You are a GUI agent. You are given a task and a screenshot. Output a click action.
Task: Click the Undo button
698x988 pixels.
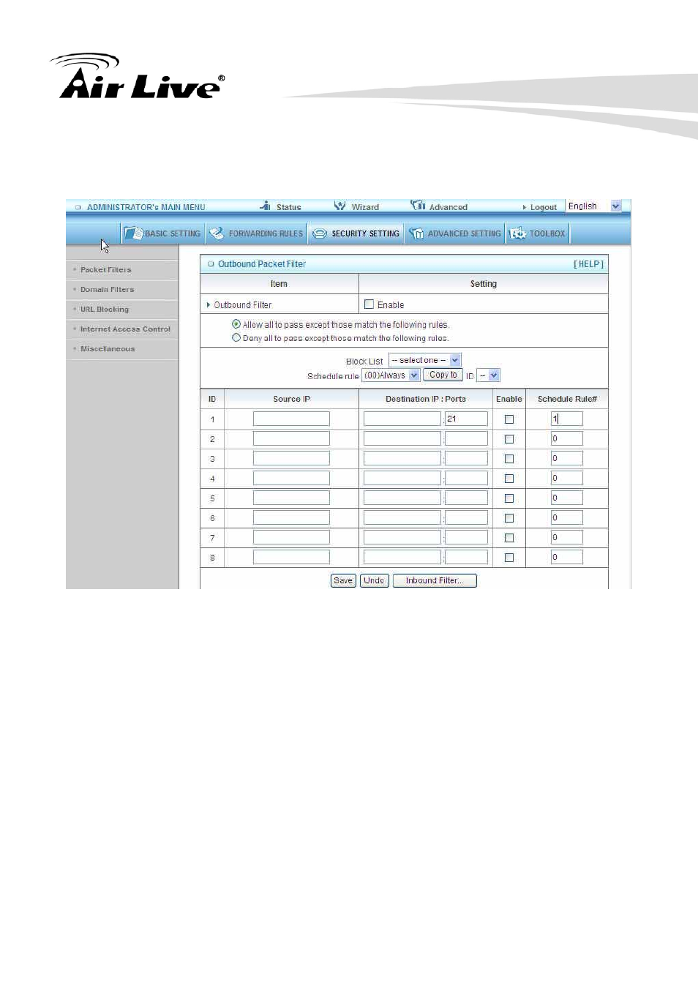[374, 580]
